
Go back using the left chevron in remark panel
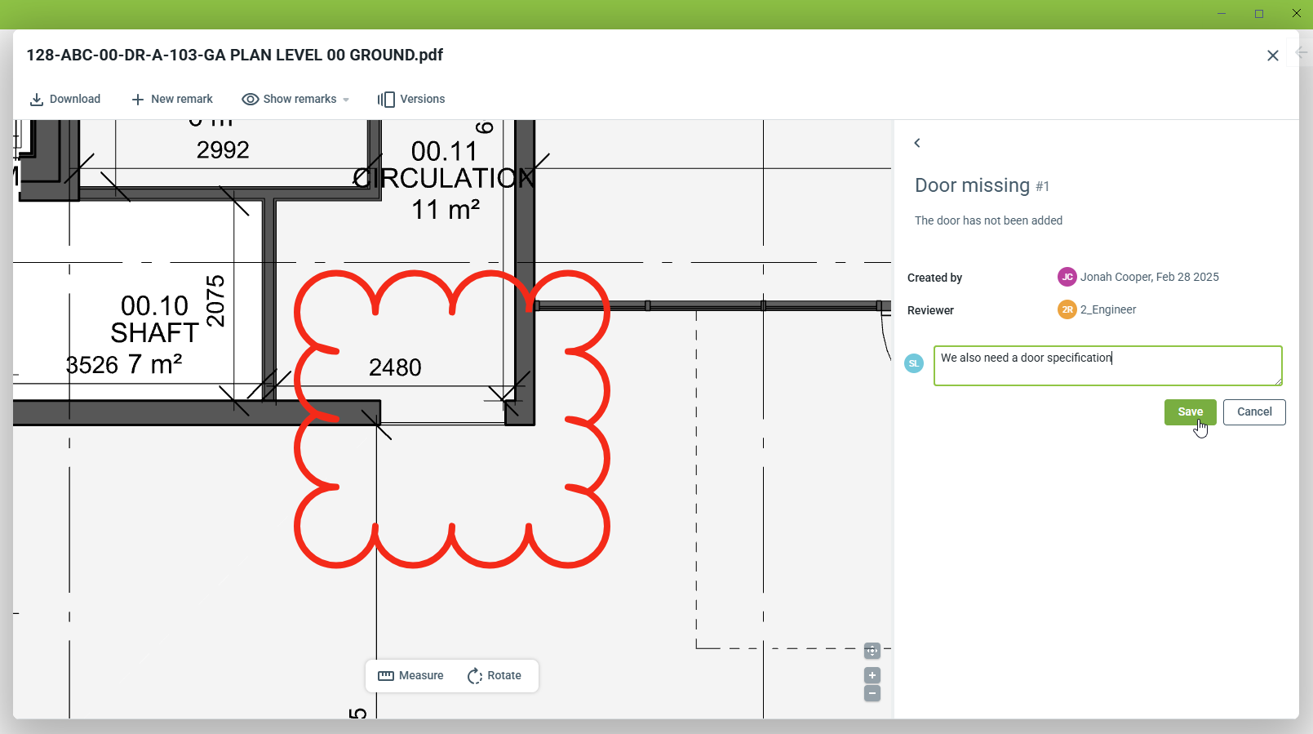917,143
